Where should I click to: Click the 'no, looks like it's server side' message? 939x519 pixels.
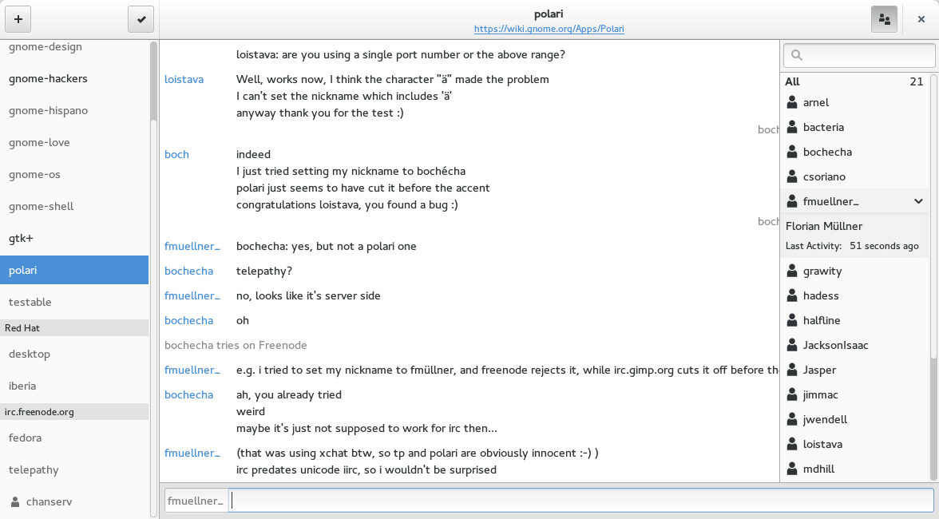(308, 295)
